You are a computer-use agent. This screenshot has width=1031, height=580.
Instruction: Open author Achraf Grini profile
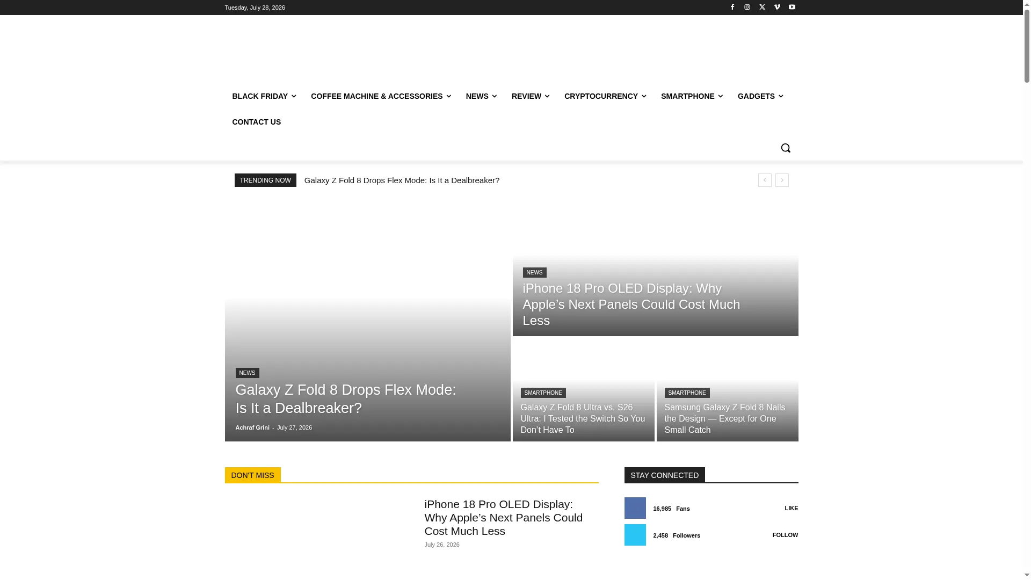[x=252, y=428]
